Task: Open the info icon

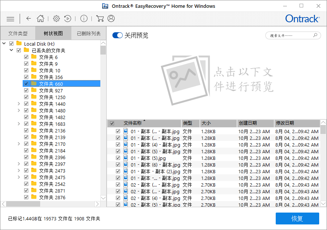Action: tap(84, 19)
